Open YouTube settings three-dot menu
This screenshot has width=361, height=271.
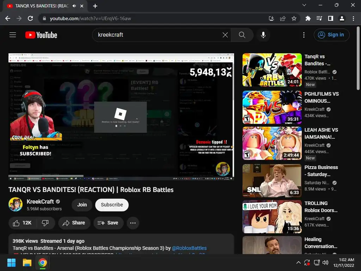pyautogui.click(x=304, y=35)
